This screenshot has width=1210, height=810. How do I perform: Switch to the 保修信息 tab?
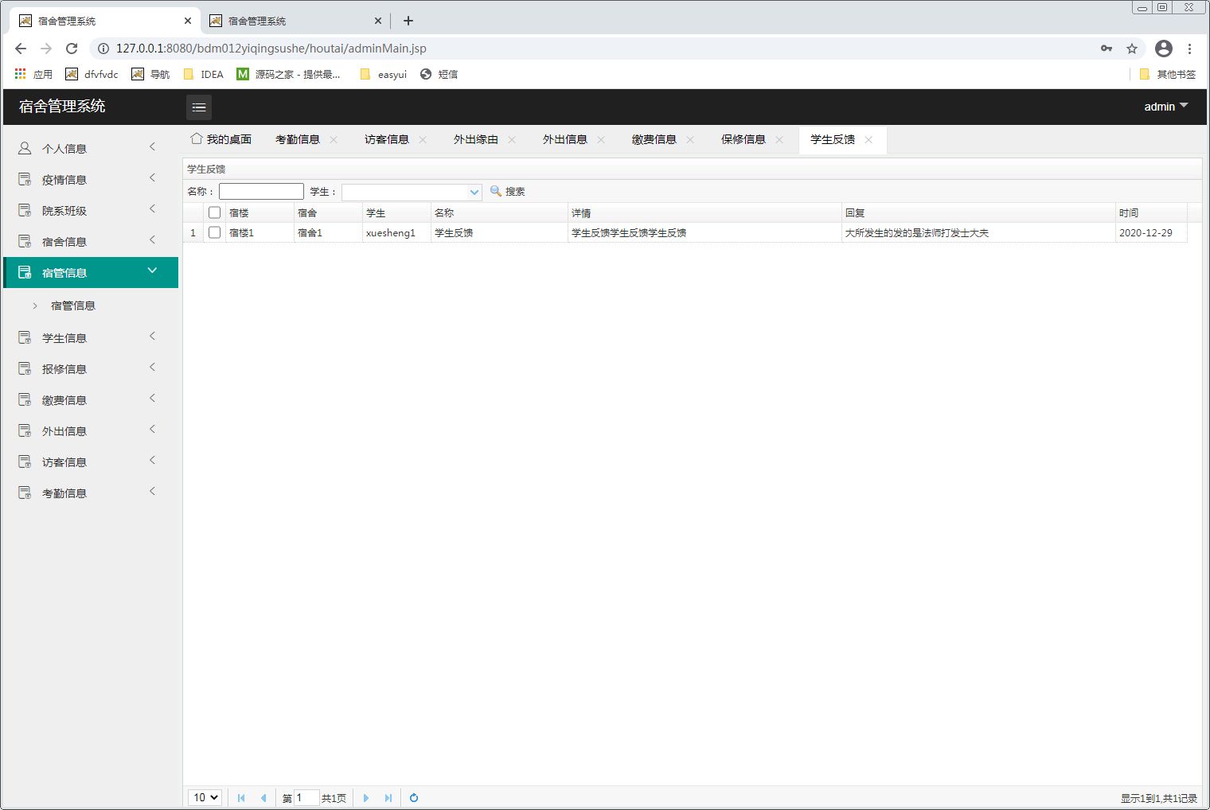pyautogui.click(x=744, y=139)
